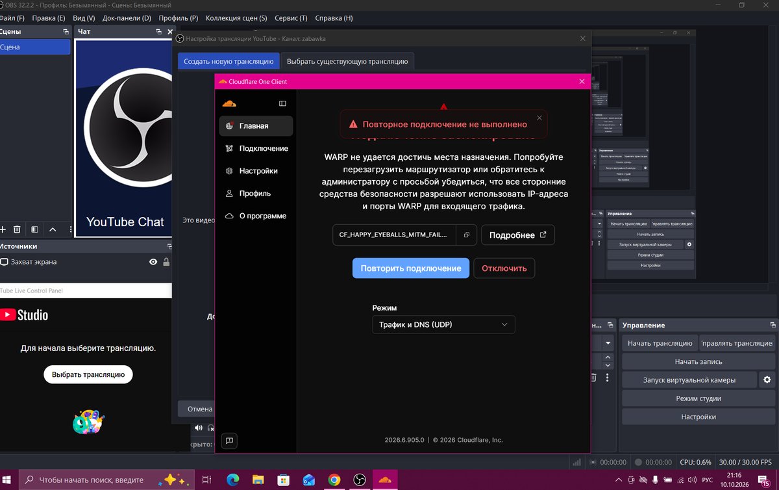The image size is (779, 490).
Task: Open the Файл (F) menu
Action: point(12,18)
